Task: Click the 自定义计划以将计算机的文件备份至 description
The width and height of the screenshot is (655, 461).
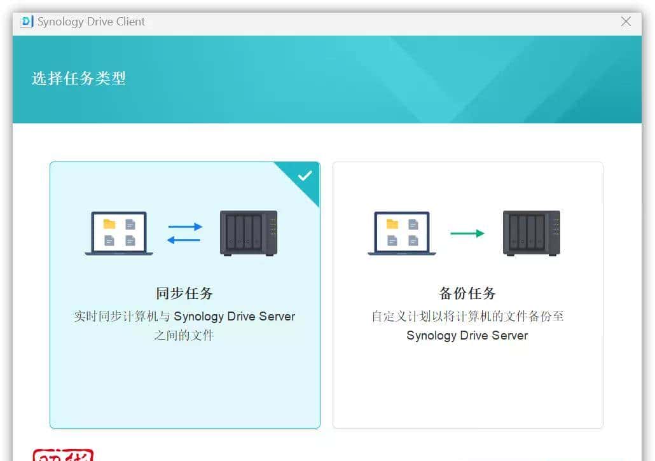Action: click(x=467, y=326)
